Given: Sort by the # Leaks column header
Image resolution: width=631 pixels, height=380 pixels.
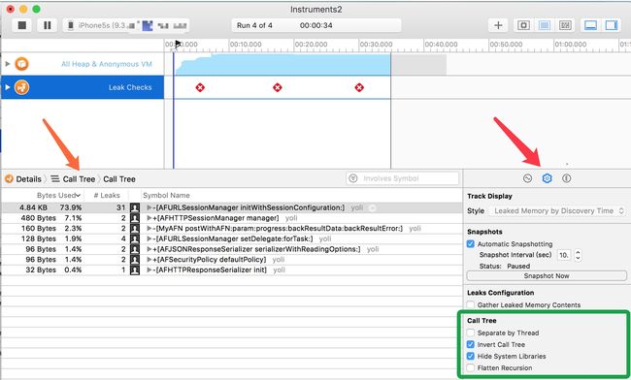Looking at the screenshot, I should point(107,195).
